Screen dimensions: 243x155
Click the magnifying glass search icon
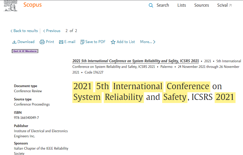(x=151, y=5)
